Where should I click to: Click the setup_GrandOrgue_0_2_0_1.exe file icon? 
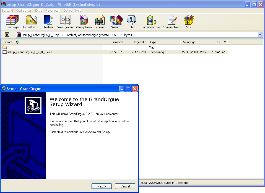pos(4,52)
